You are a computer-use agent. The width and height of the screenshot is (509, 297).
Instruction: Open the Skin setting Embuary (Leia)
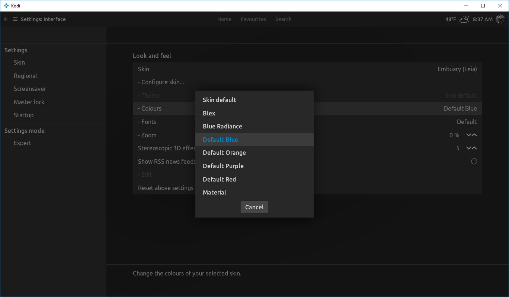pyautogui.click(x=307, y=69)
